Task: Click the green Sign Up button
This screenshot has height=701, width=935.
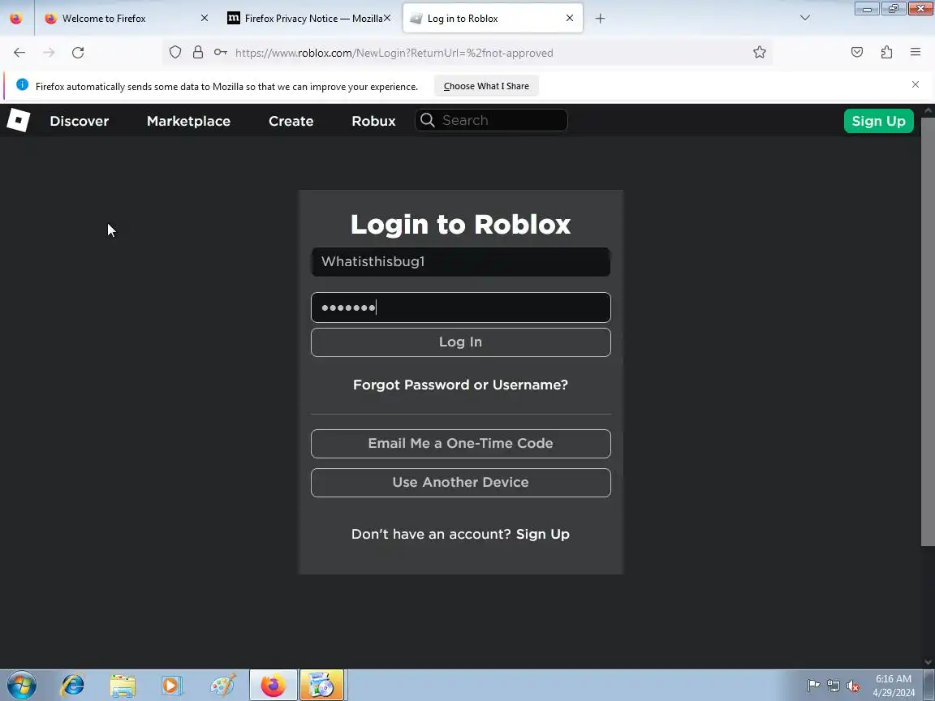Action: point(878,121)
